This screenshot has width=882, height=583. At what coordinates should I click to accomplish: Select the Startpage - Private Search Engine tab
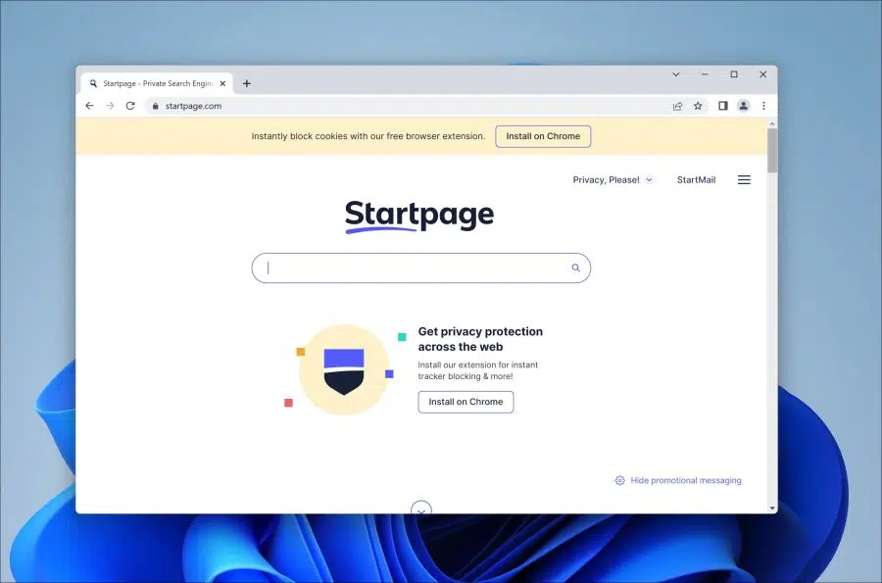click(x=157, y=83)
